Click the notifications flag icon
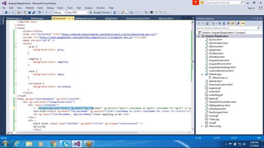This screenshot has height=148, width=264. pyautogui.click(x=196, y=2)
